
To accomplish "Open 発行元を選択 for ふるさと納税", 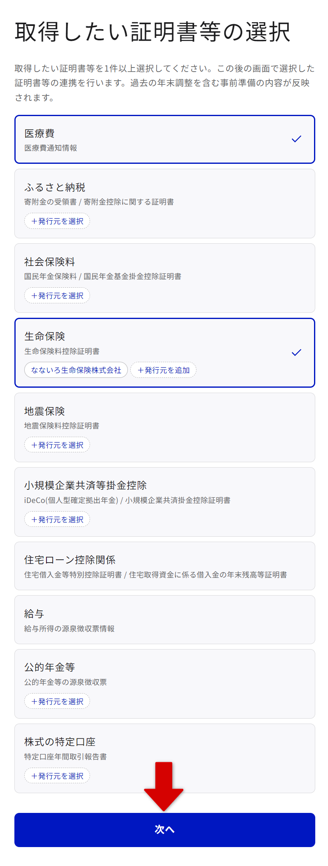I will click(x=57, y=221).
